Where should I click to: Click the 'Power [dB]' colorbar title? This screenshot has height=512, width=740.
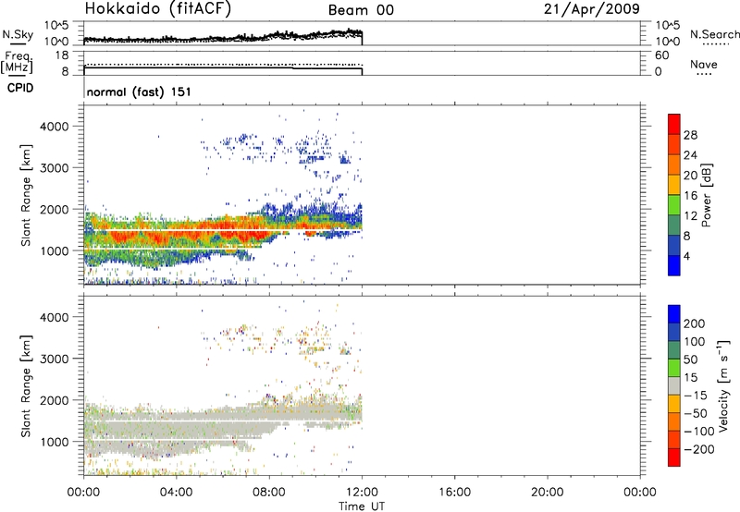(707, 195)
